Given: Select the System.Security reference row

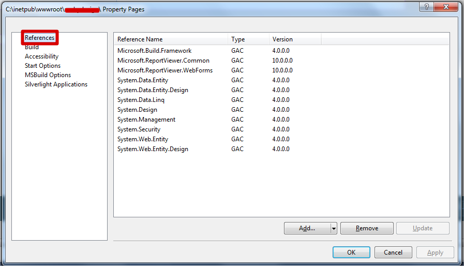Looking at the screenshot, I should click(x=139, y=129).
